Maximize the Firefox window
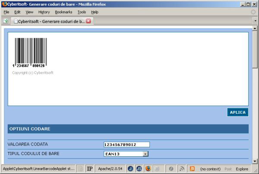 (x=248, y=4)
